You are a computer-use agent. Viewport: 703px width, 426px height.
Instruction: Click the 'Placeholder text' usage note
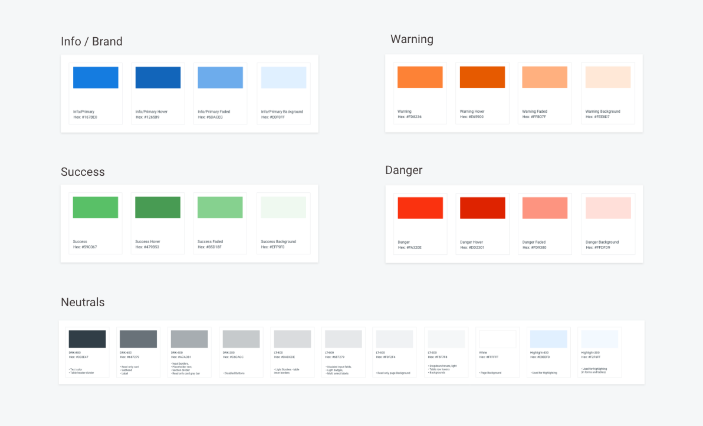[x=182, y=367]
